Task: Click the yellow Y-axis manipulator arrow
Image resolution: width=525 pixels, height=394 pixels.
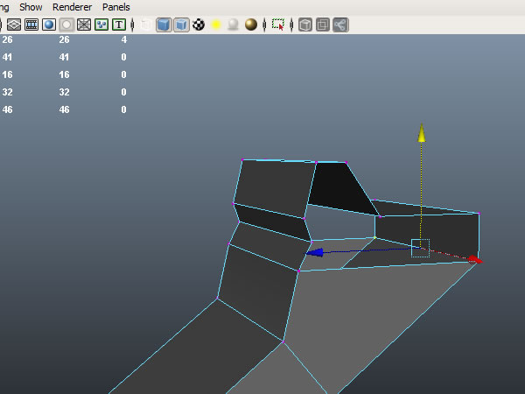Action: point(422,133)
